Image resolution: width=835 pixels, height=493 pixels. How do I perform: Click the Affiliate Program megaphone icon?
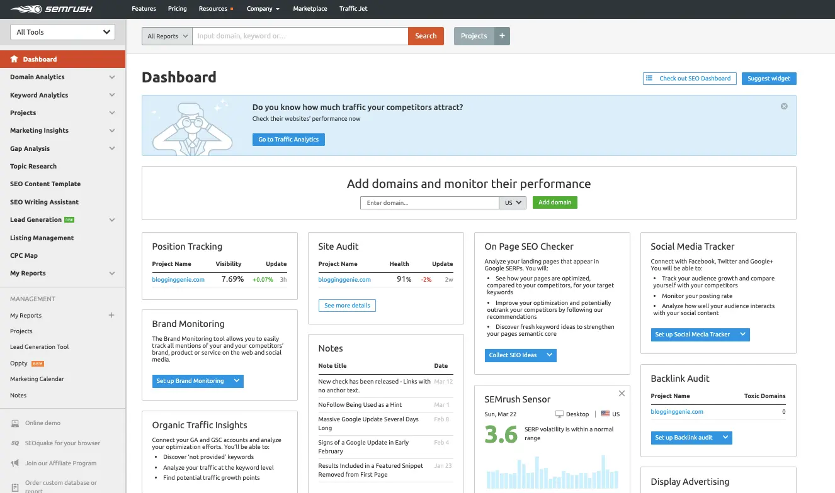click(x=15, y=463)
